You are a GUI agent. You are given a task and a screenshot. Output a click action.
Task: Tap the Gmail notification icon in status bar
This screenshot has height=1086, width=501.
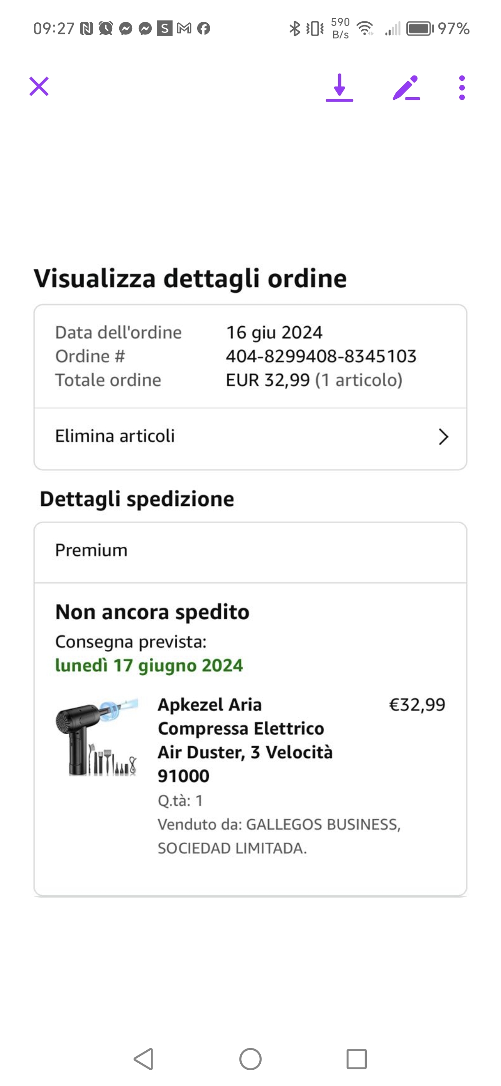click(x=184, y=29)
